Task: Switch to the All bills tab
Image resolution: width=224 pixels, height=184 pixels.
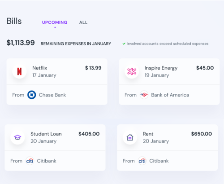Action: 83,22
